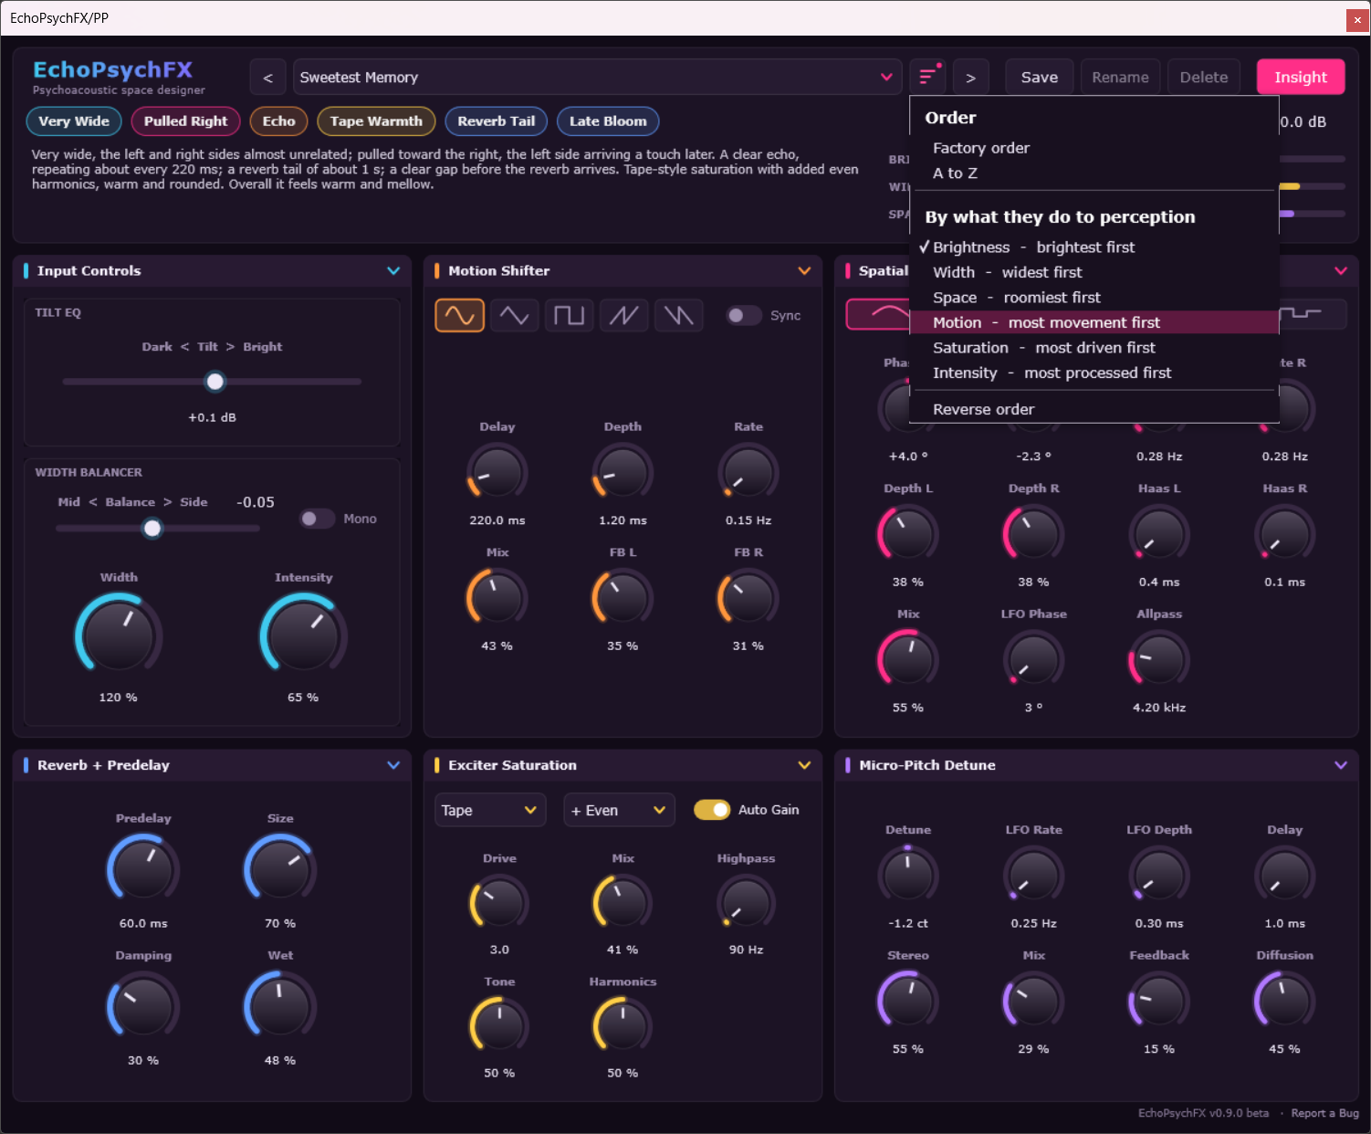
Task: Collapse the Motion Shifter panel
Action: click(x=804, y=271)
